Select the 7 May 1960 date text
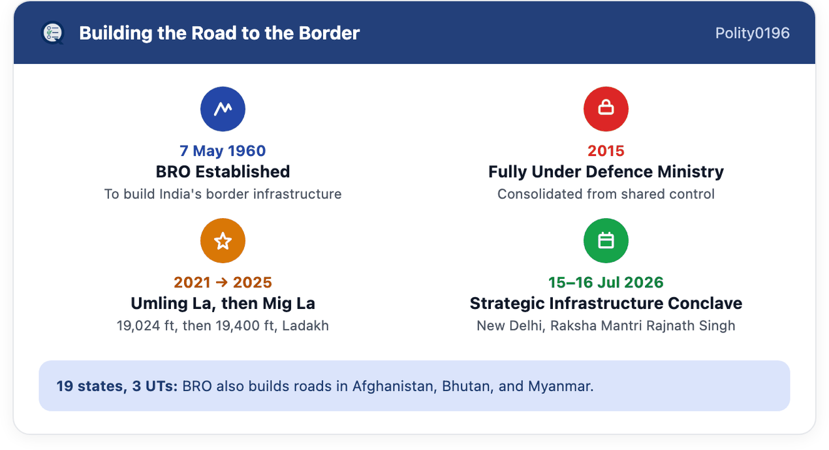 tap(223, 151)
